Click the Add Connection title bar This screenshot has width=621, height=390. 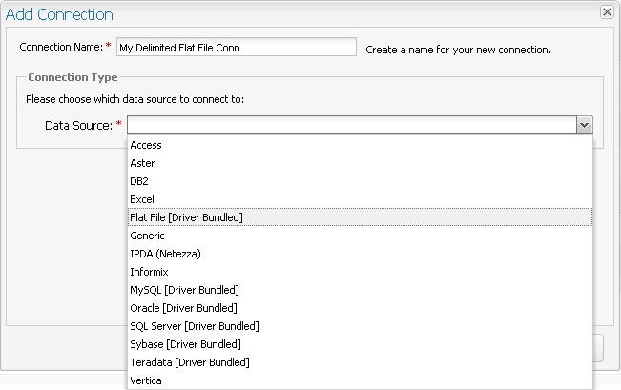click(x=286, y=14)
